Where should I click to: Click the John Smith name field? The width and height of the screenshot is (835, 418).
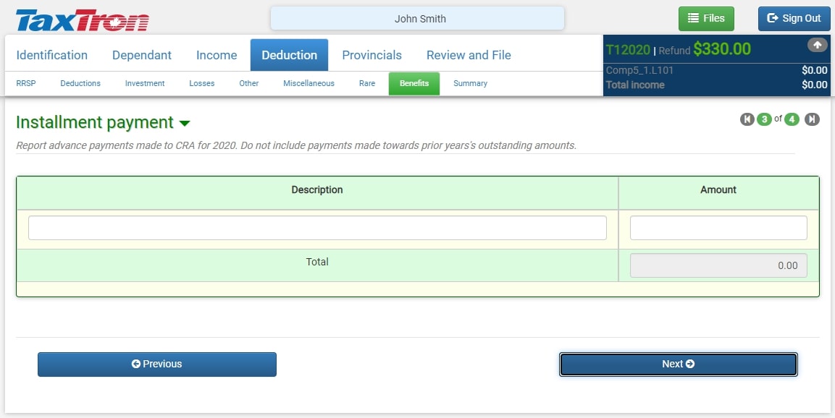coord(417,19)
